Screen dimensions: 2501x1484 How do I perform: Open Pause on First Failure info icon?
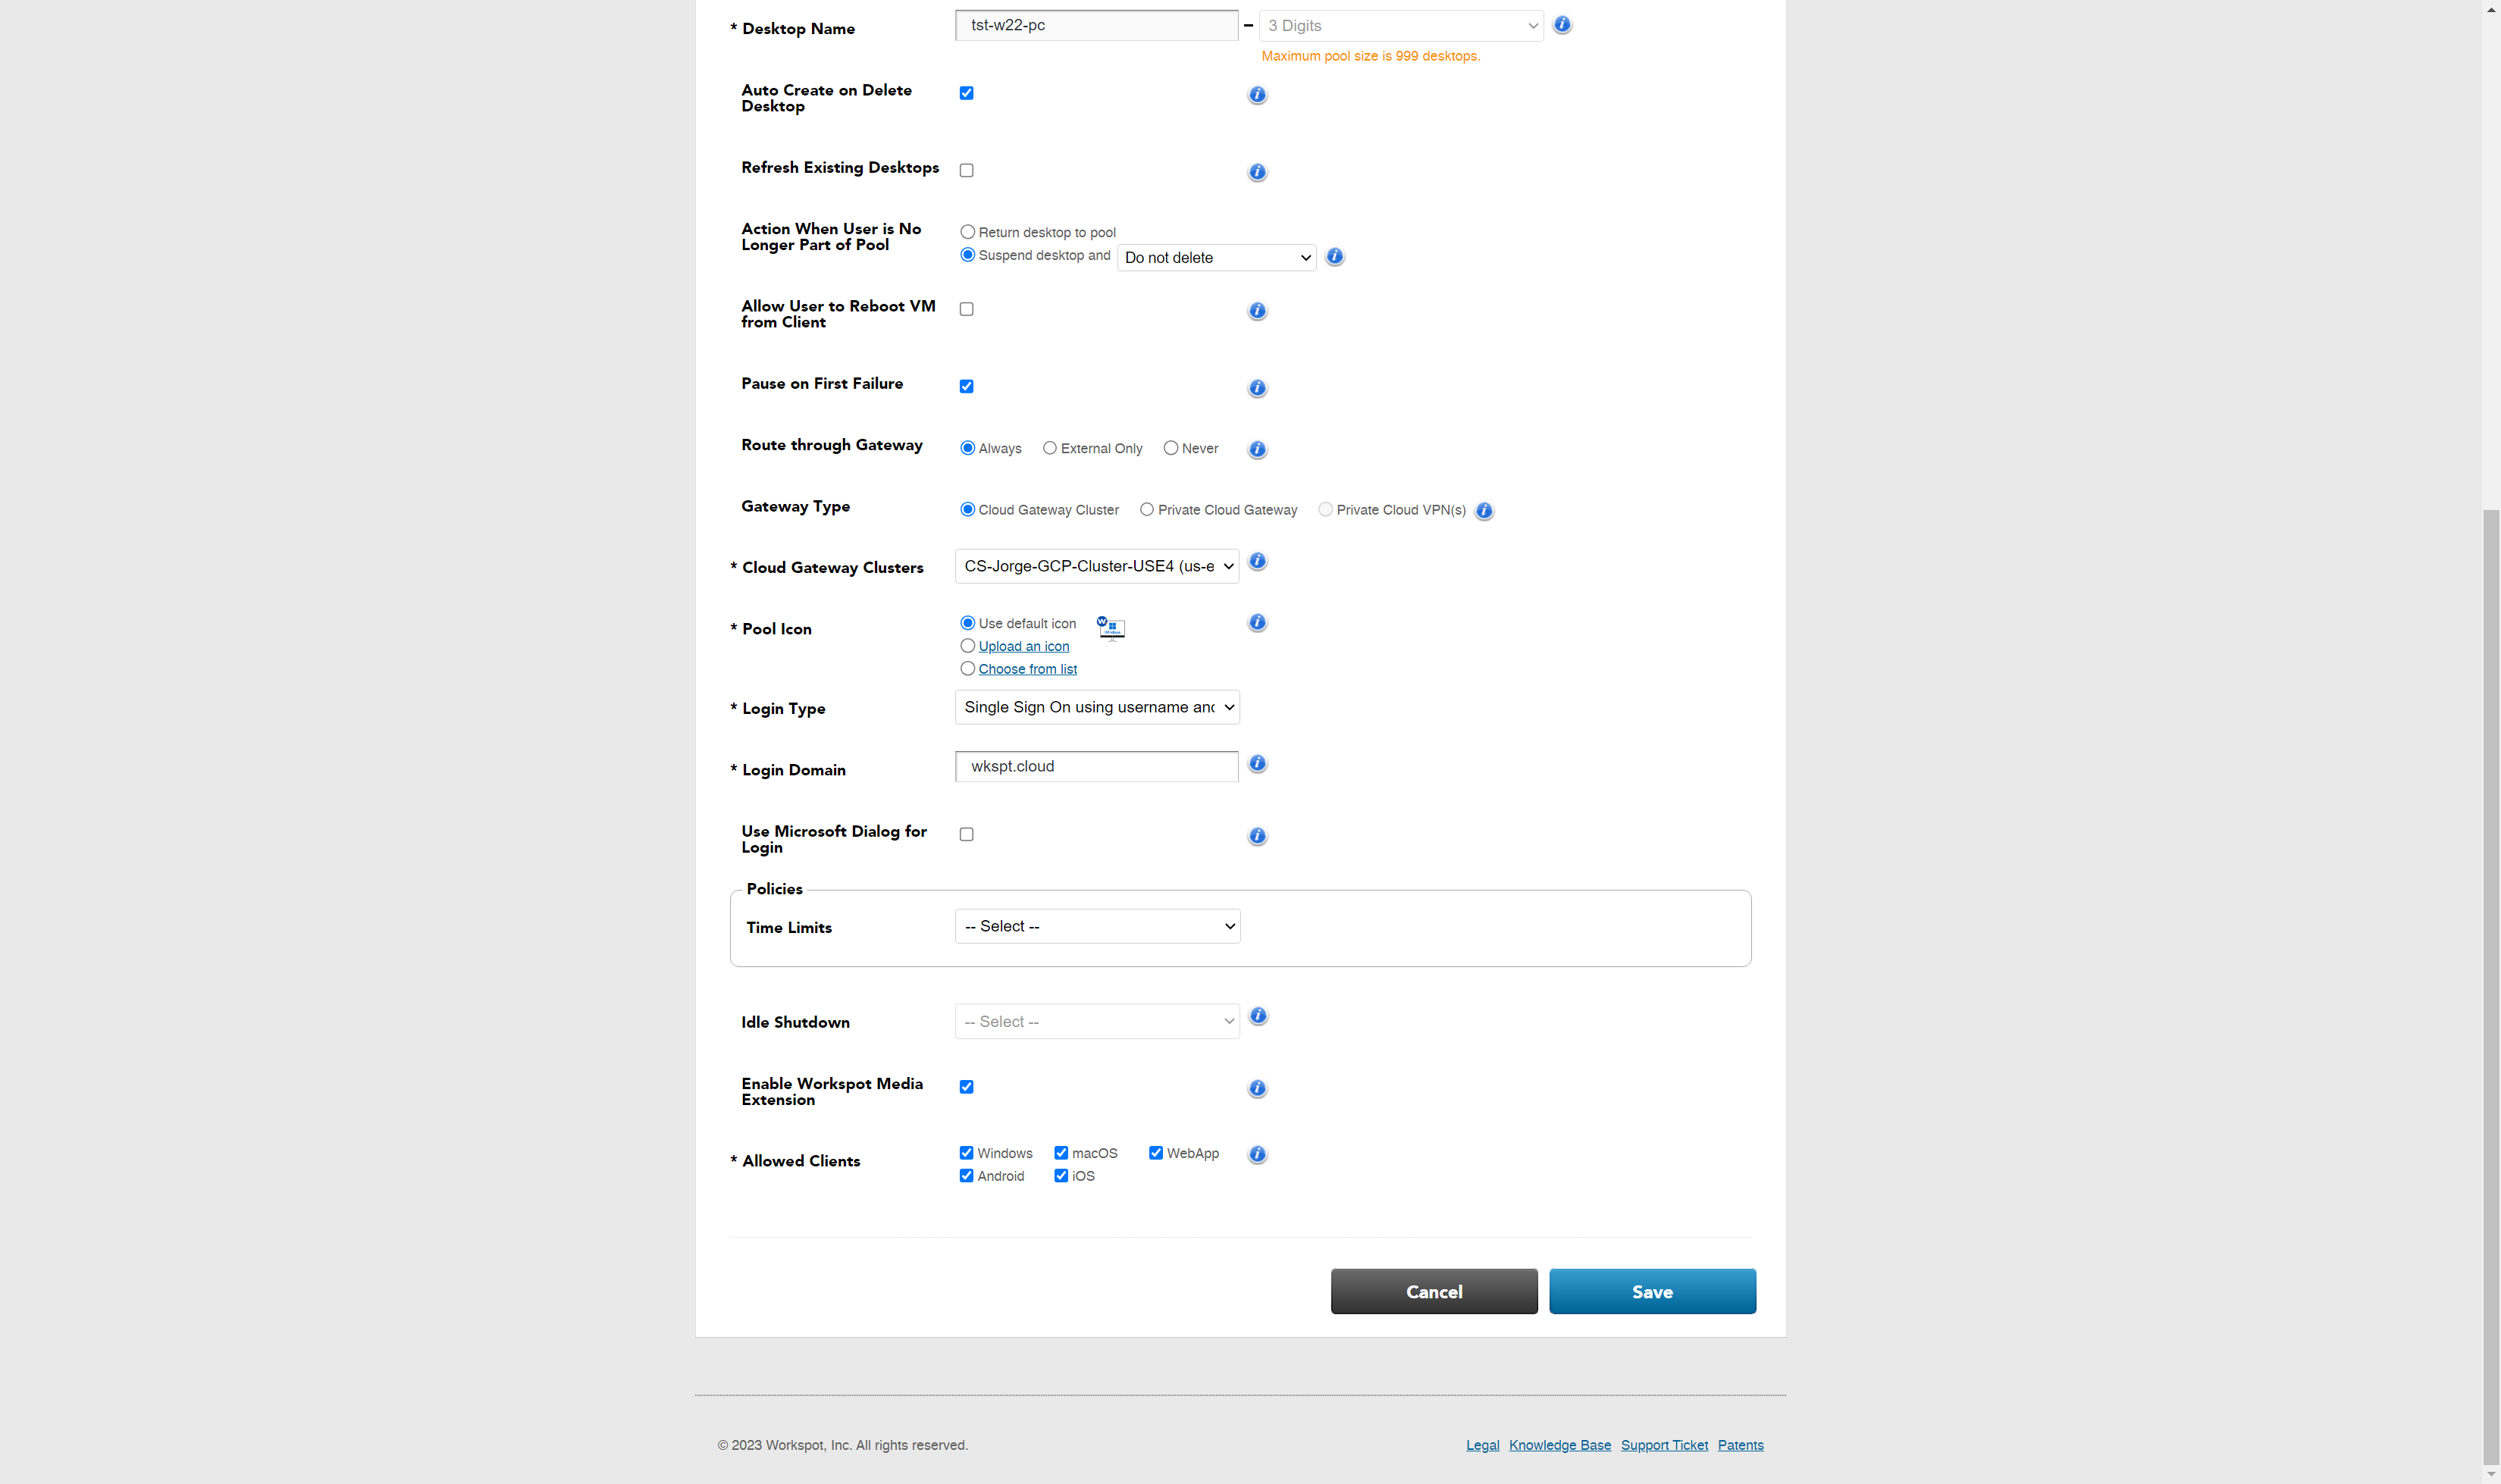tap(1257, 388)
